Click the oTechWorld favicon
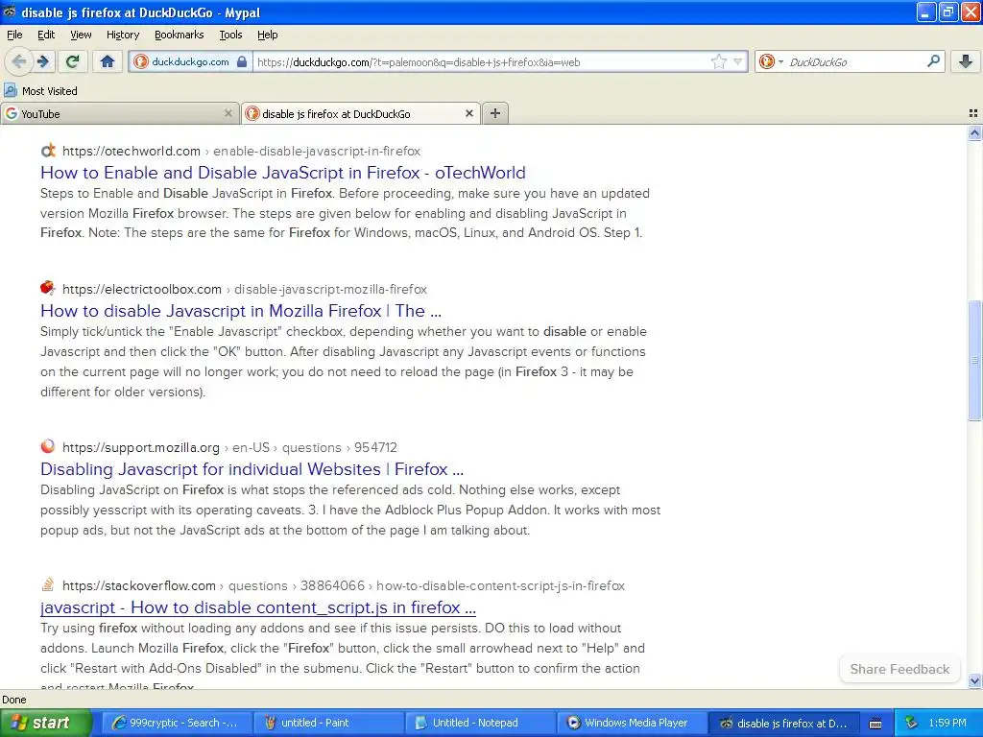The height and width of the screenshot is (737, 983). 48,151
